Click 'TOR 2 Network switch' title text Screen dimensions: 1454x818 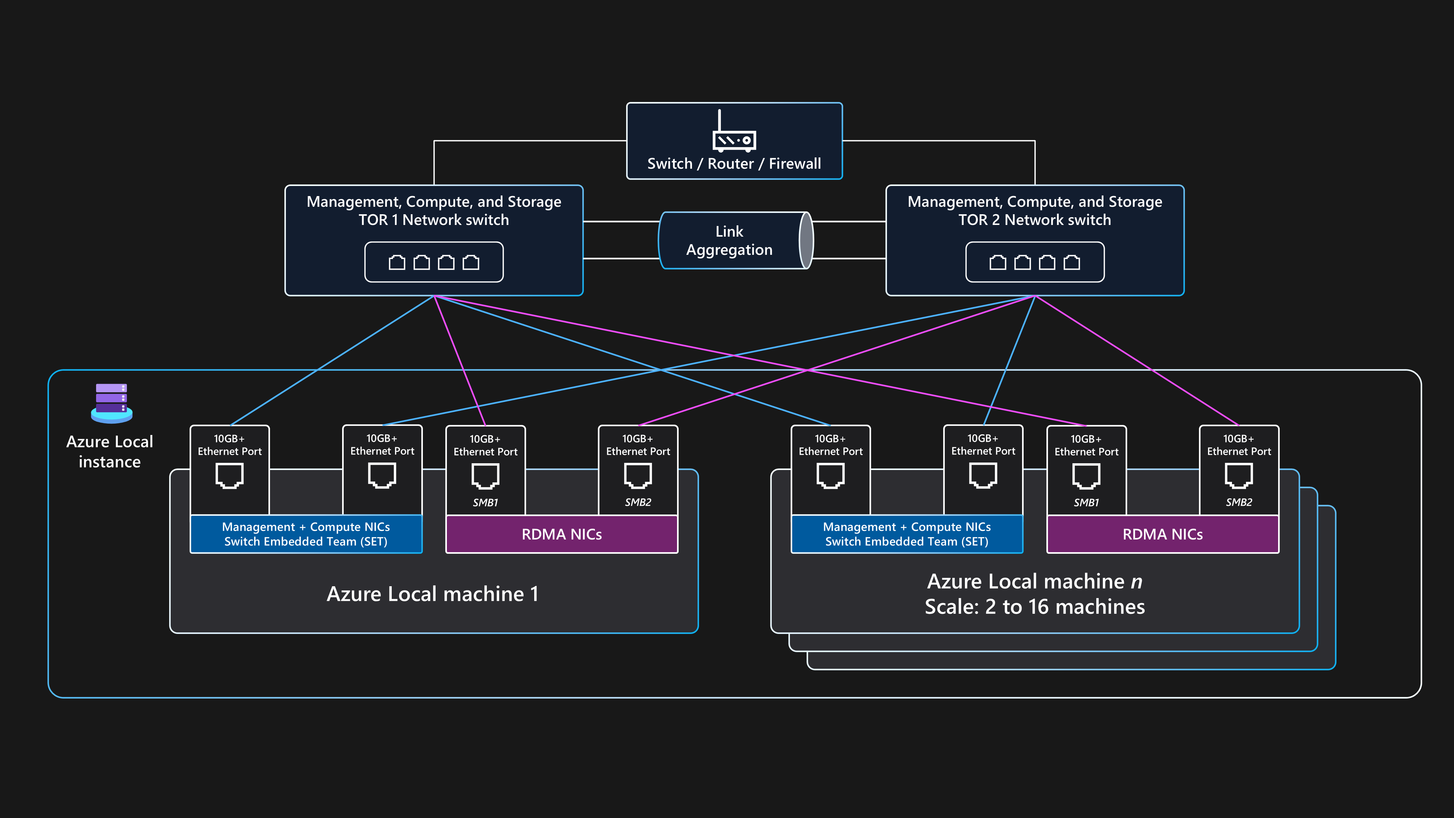(x=1035, y=220)
